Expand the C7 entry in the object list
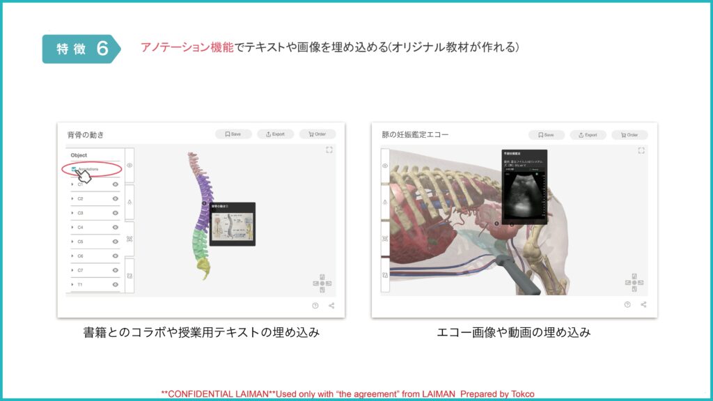Screen dimensions: 713x401 [x=72, y=270]
